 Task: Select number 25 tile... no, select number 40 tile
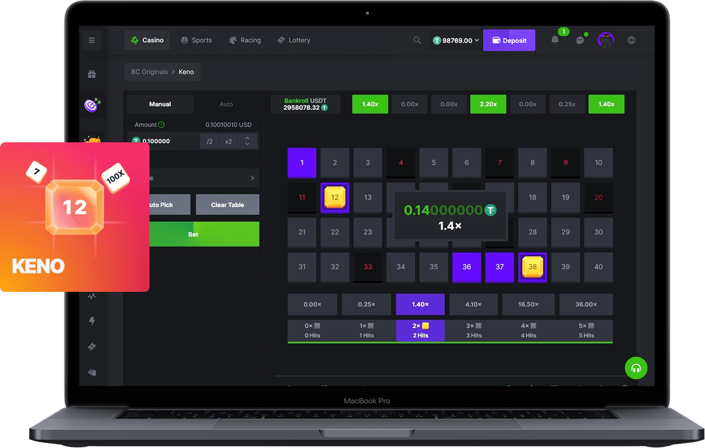(598, 267)
